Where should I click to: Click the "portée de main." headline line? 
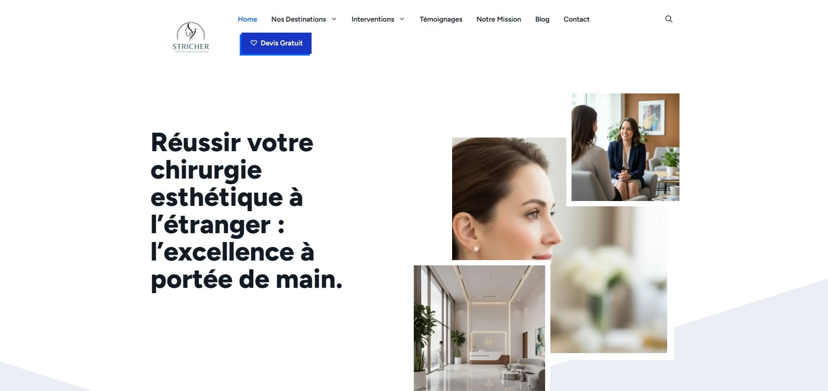pyautogui.click(x=247, y=280)
